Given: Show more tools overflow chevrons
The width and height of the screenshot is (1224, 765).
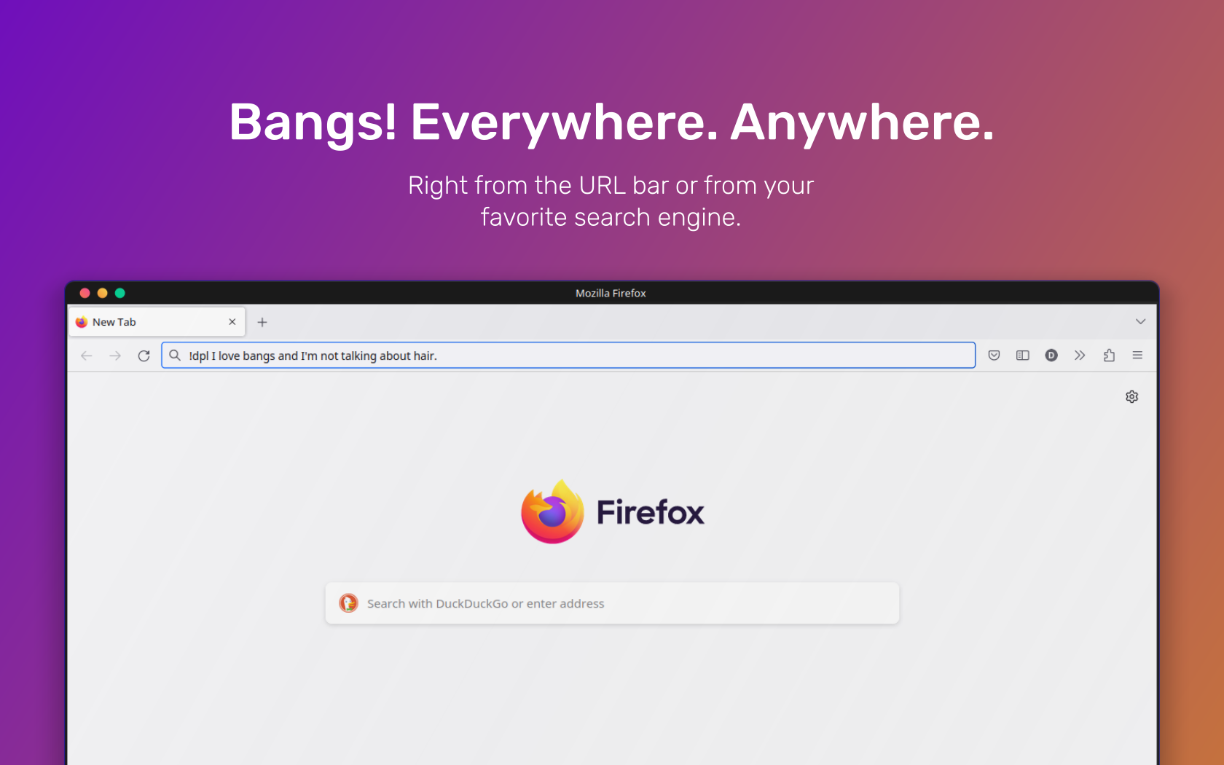Looking at the screenshot, I should click(x=1080, y=356).
